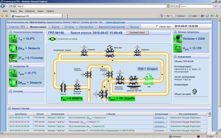Click the Pвых = 191.23даПа pressure indicator
This screenshot has height=138, width=221.
tap(121, 98)
